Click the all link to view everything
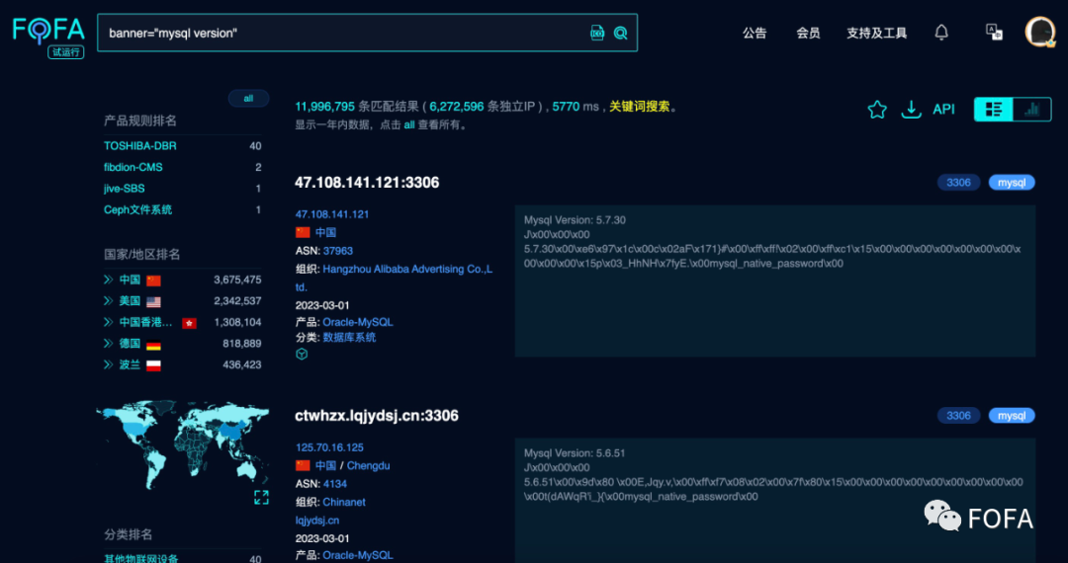Viewport: 1068px width, 563px height. point(409,125)
